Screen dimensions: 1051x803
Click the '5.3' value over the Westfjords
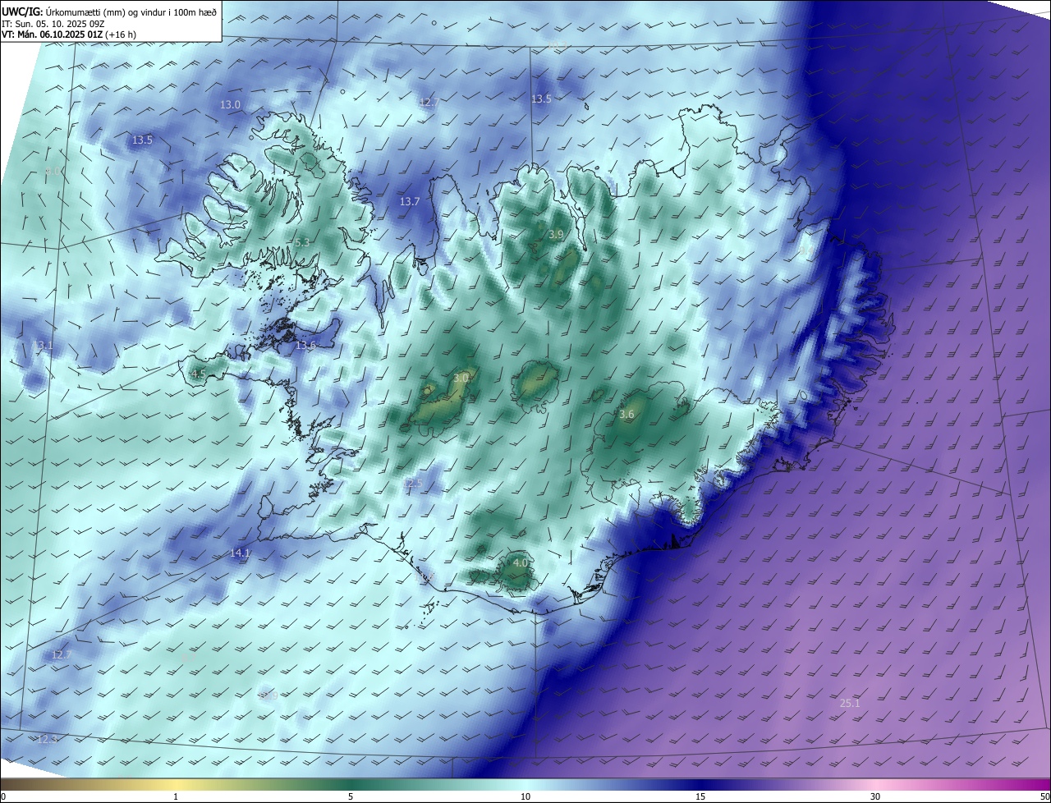pos(302,242)
